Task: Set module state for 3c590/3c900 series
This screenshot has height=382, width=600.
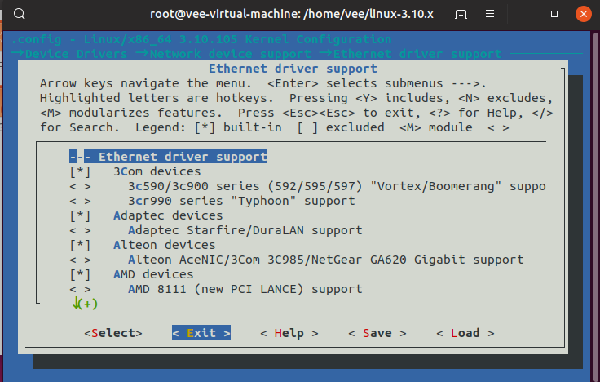Action: pyautogui.click(x=80, y=187)
